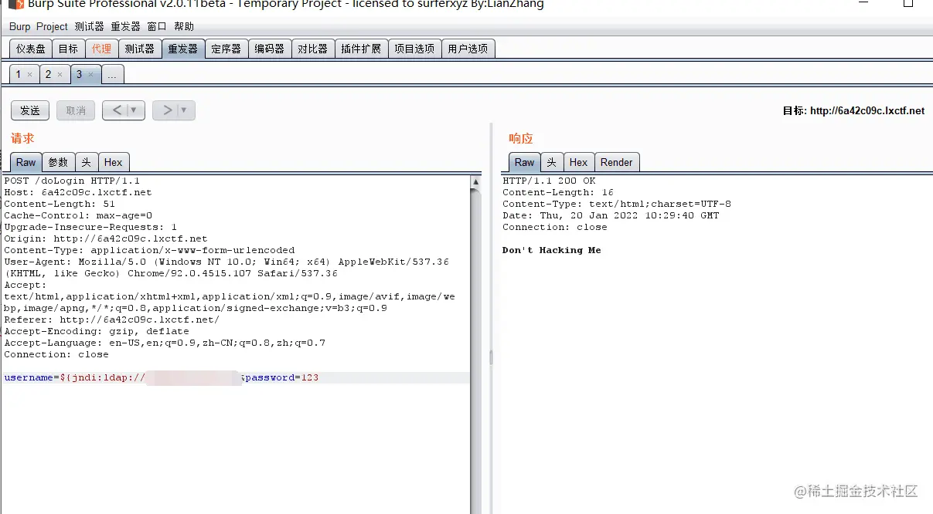Select the response Hex tab

[x=579, y=162]
